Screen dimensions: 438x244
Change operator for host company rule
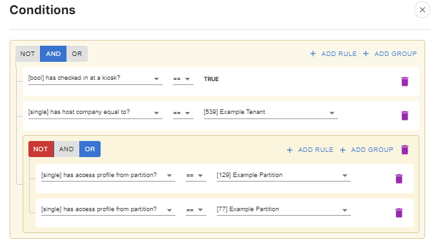click(183, 113)
